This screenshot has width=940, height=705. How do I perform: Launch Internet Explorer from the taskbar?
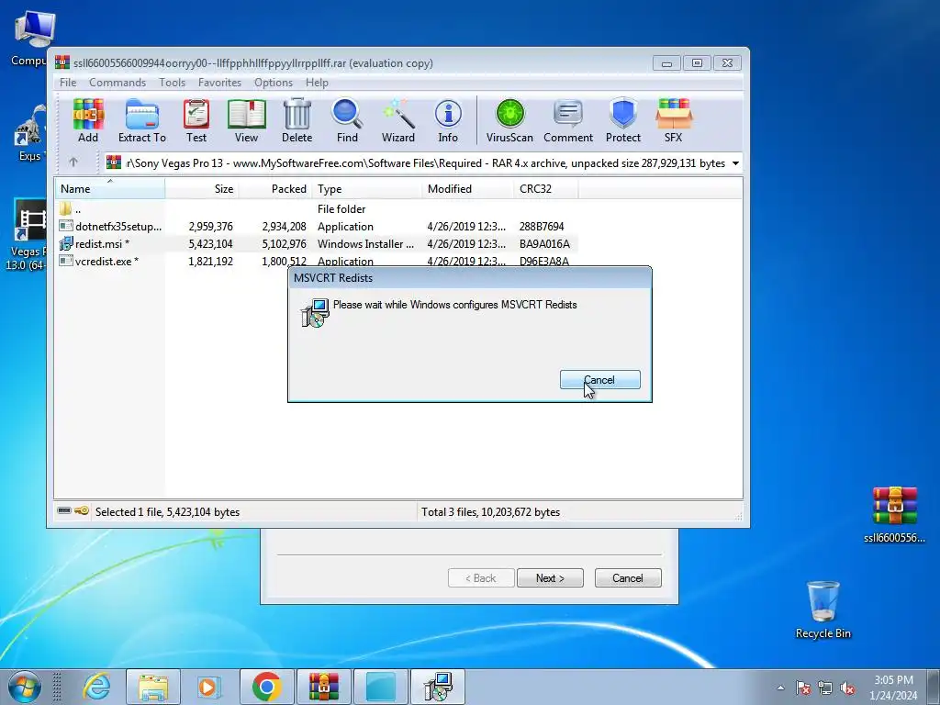[96, 687]
